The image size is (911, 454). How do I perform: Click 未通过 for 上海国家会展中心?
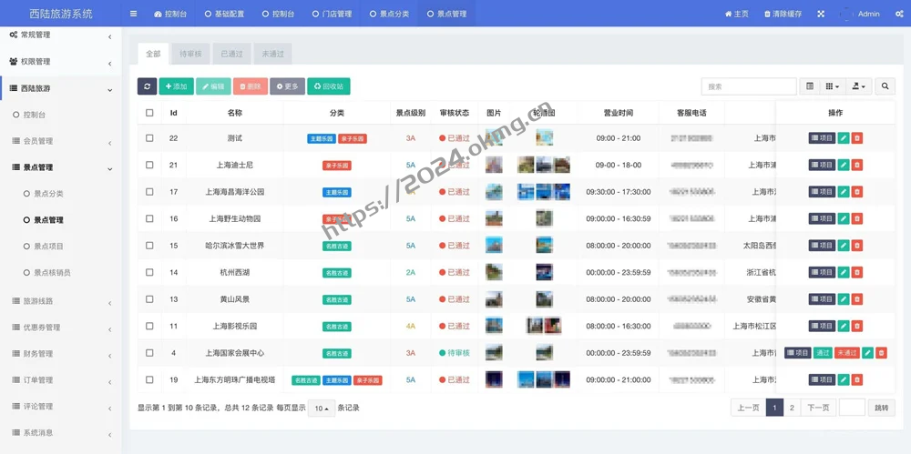tap(847, 352)
